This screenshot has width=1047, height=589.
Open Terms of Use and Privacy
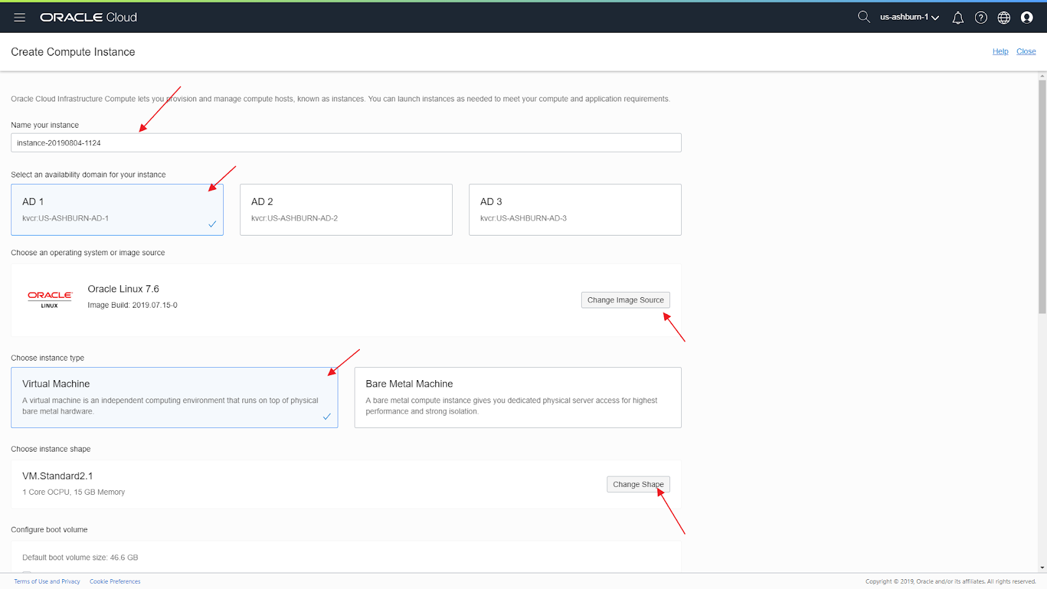tap(46, 581)
